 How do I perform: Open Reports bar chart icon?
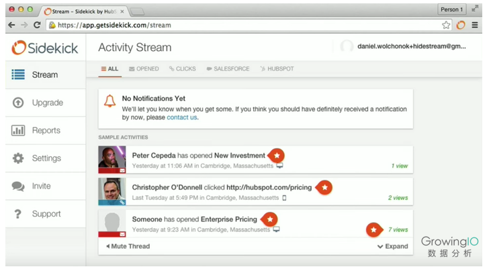tap(18, 130)
